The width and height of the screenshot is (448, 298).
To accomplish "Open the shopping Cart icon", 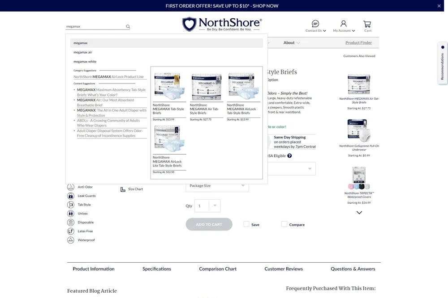I will (367, 24).
